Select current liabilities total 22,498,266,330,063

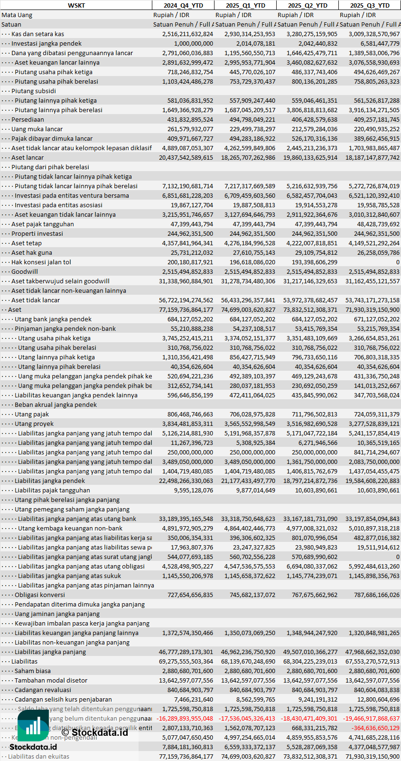pos(186,481)
